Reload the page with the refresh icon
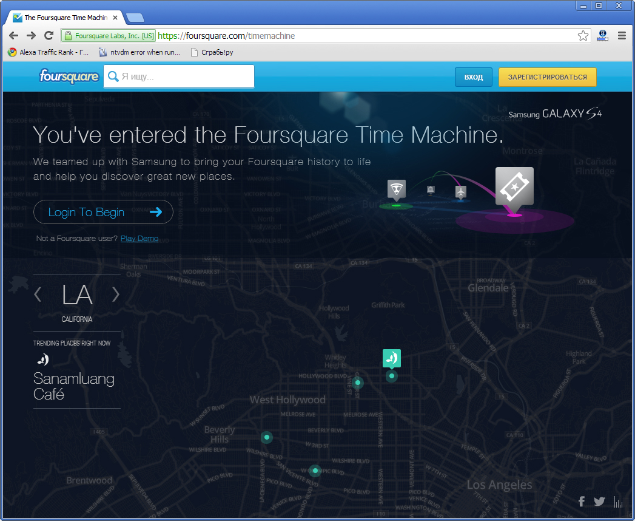 [x=49, y=36]
